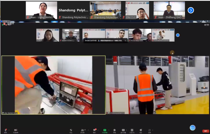
Task: Select Jiean - Zhisheng GAO video thumbnail
Action: [169, 10]
